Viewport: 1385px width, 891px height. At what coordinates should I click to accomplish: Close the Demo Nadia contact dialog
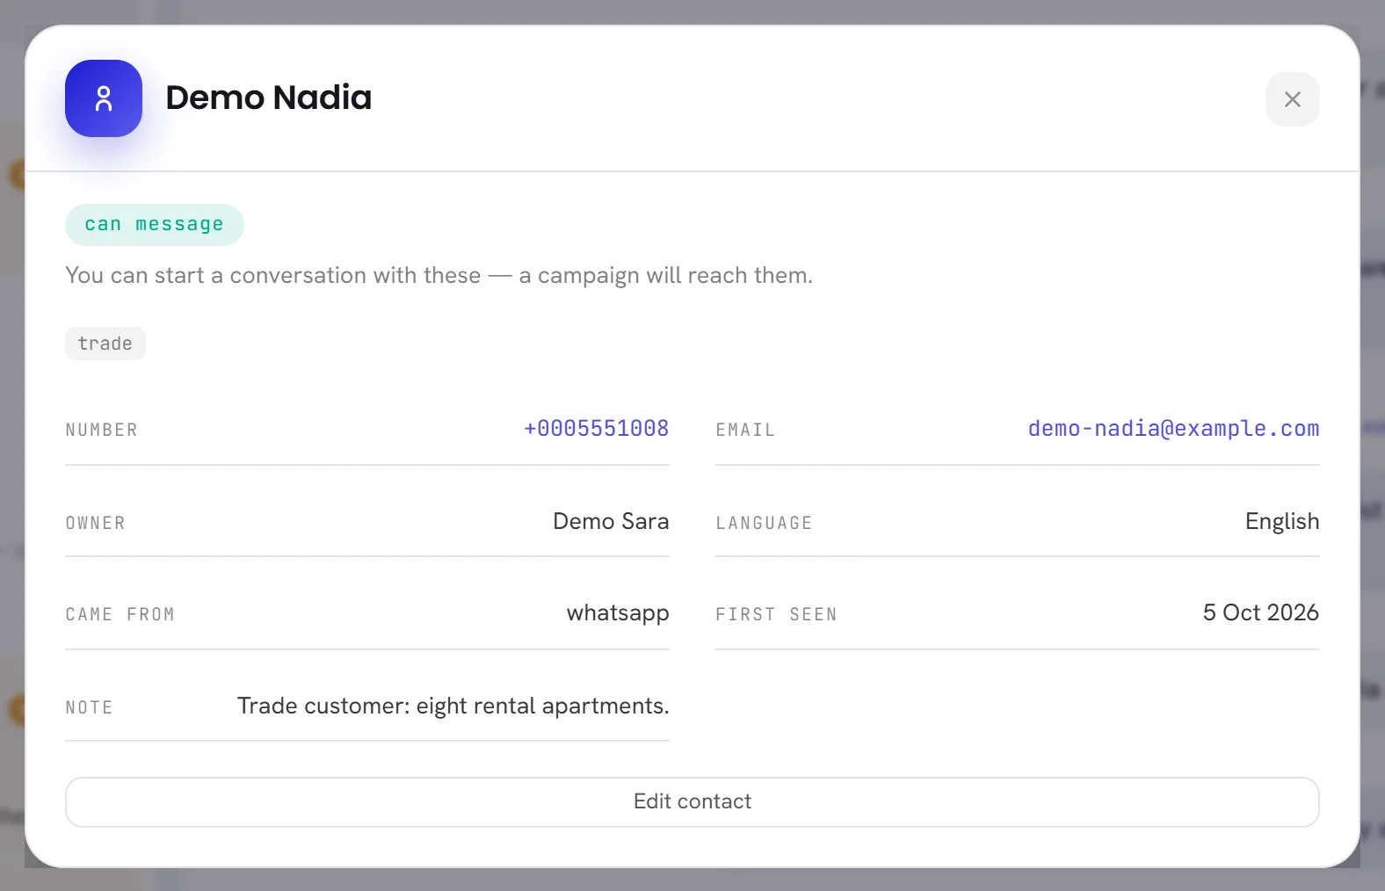coord(1292,99)
